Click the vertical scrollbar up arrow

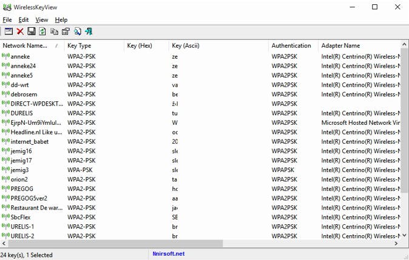click(x=405, y=44)
